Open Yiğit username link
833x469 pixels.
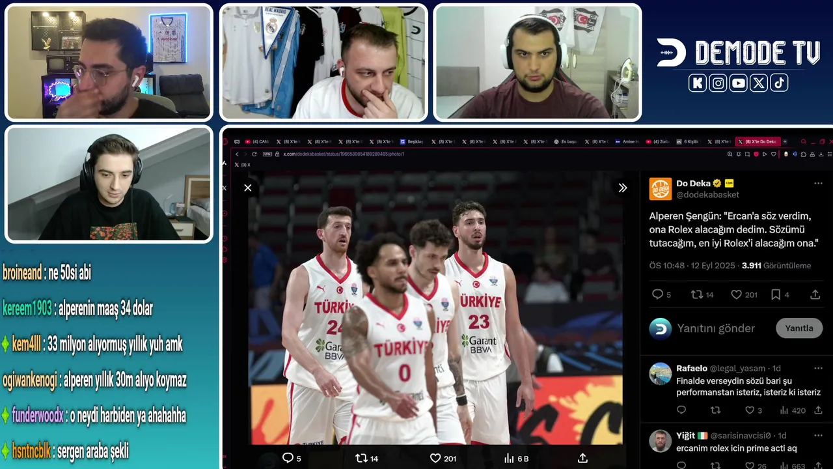click(687, 435)
